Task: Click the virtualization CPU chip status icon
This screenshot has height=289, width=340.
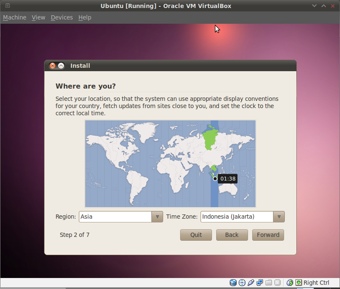Action: tap(277, 283)
